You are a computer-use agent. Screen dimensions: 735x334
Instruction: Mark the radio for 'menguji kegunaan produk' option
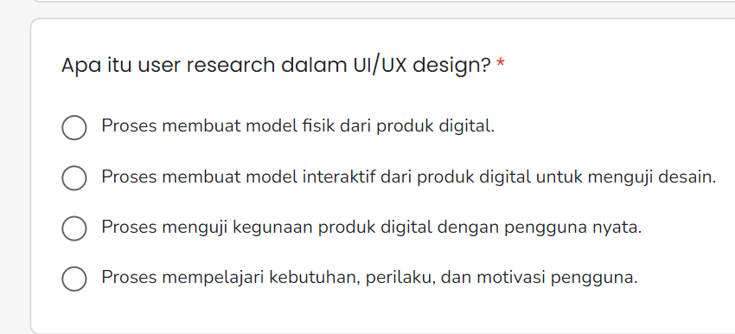coord(74,228)
